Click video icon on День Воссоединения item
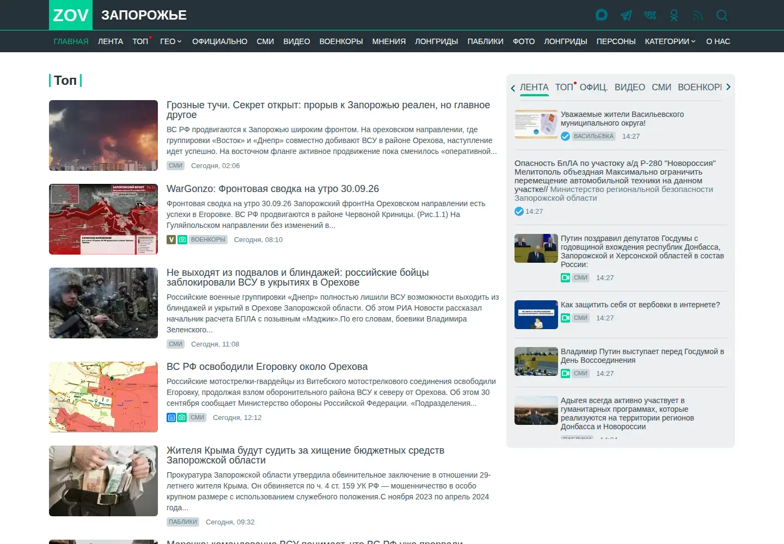Viewport: 784px width, 544px height. (565, 373)
